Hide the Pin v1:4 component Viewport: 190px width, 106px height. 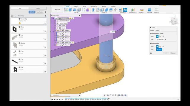coord(58,33)
